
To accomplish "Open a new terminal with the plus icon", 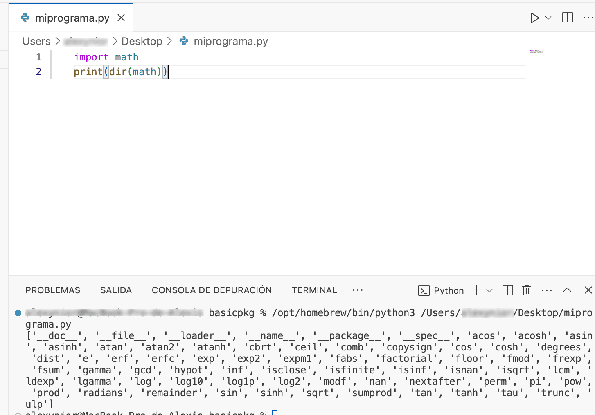I will pyautogui.click(x=476, y=290).
